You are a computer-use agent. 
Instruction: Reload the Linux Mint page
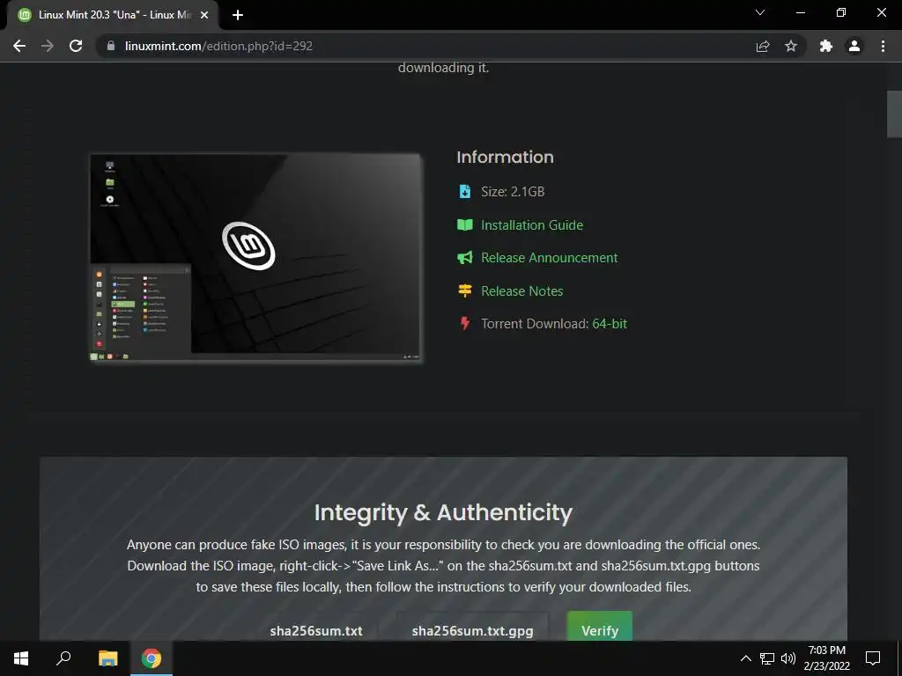coord(76,46)
